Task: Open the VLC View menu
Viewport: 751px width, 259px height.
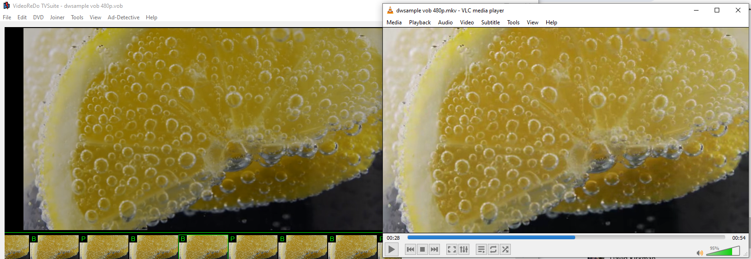Action: [532, 23]
